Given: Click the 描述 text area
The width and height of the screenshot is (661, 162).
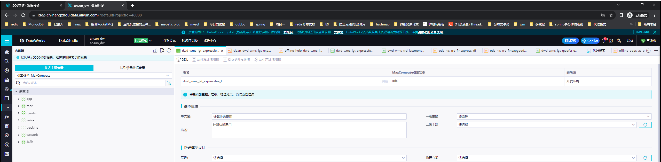Looking at the screenshot, I should [309, 130].
